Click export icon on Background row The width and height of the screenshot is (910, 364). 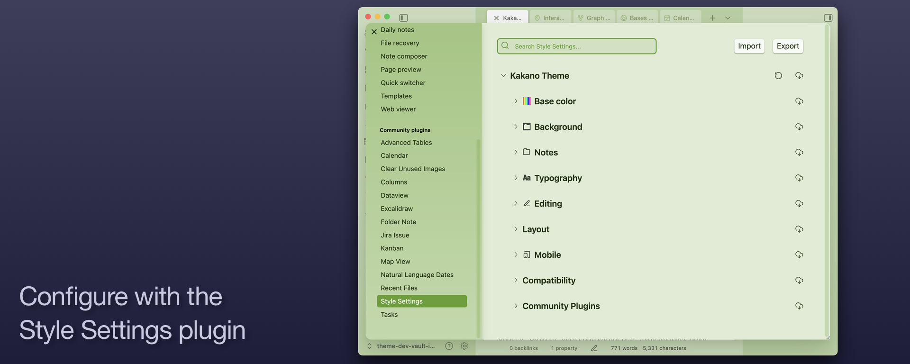[x=799, y=127]
